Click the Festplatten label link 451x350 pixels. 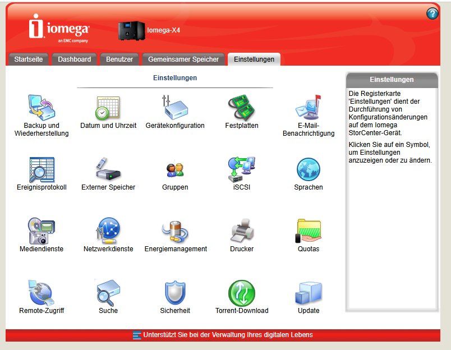tap(242, 126)
